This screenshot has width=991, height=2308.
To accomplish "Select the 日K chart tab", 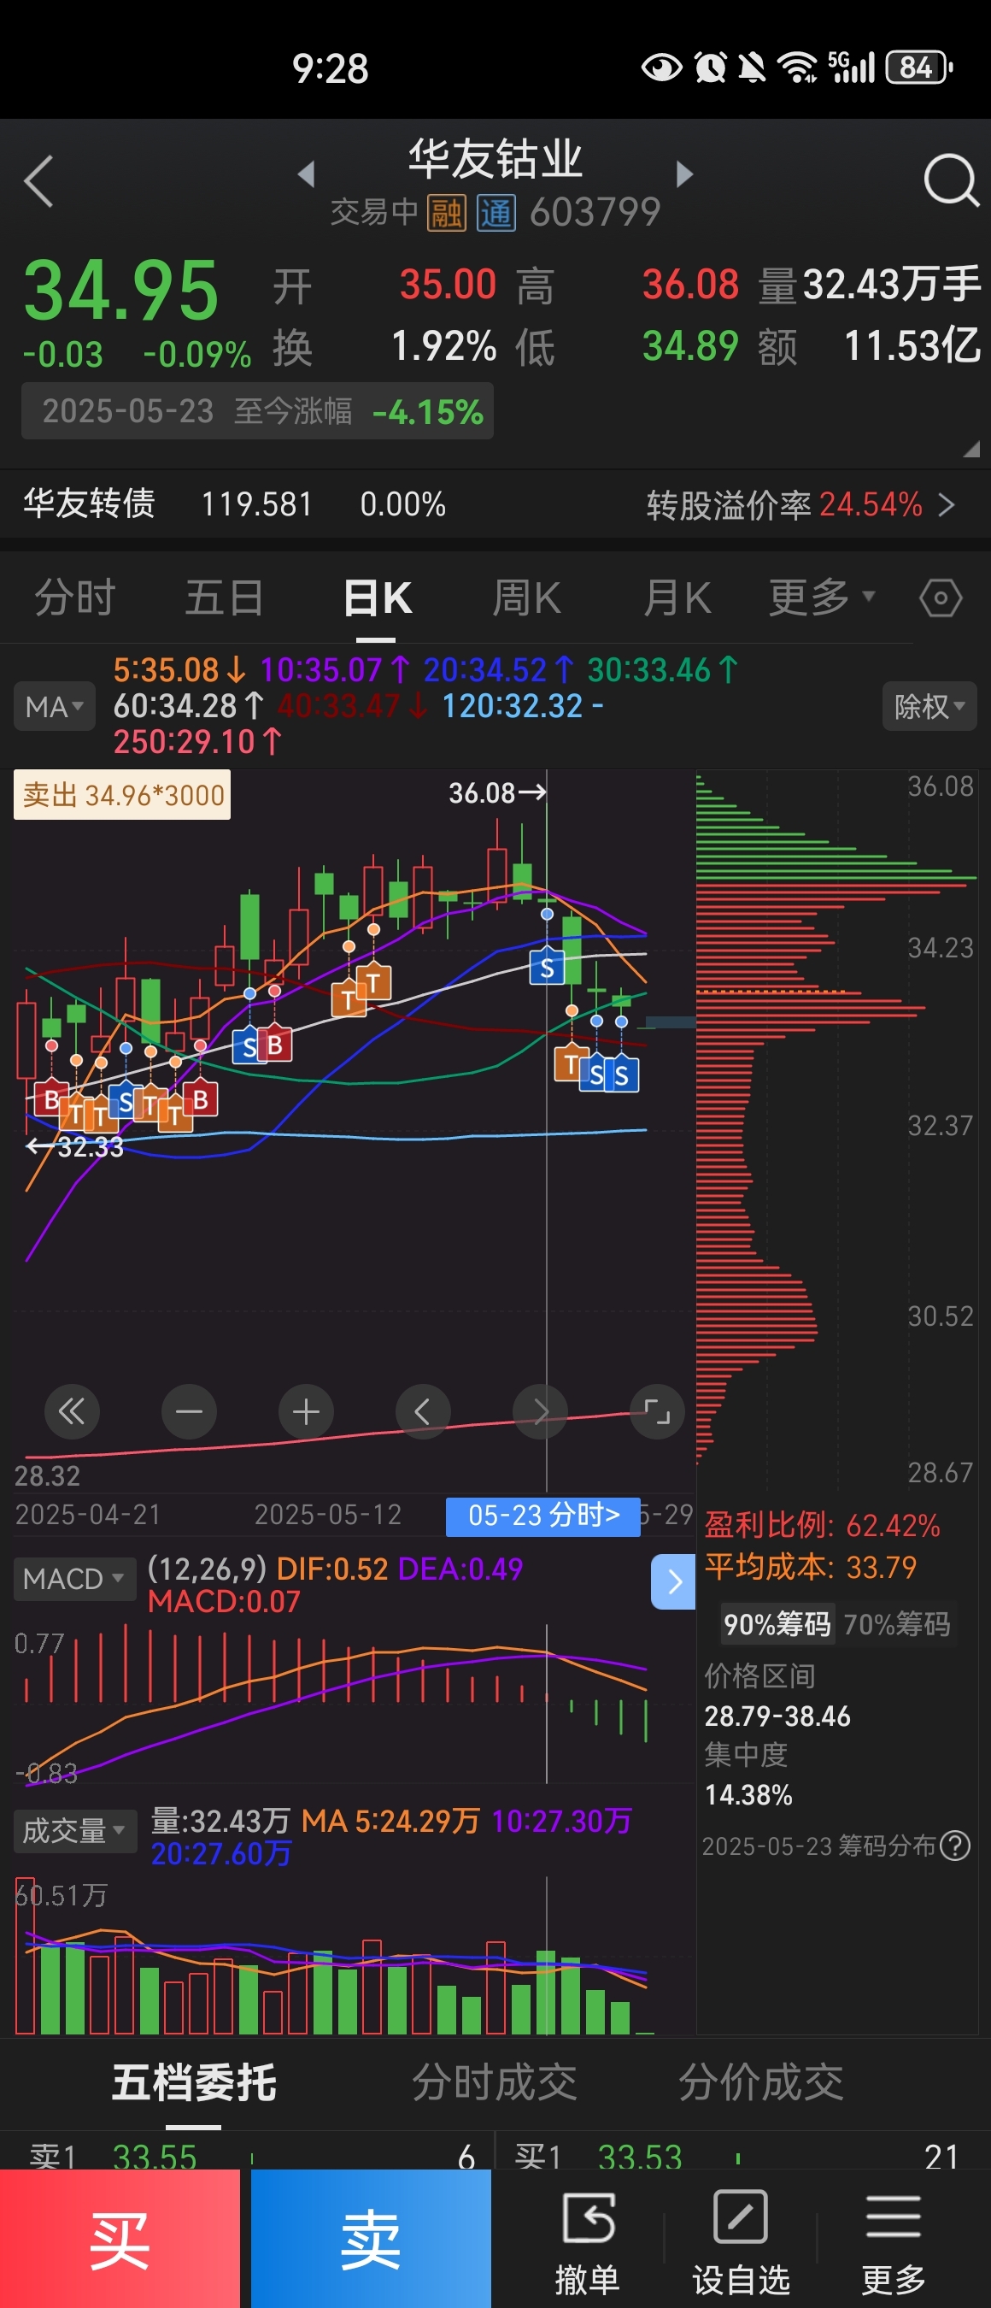I will (x=377, y=598).
